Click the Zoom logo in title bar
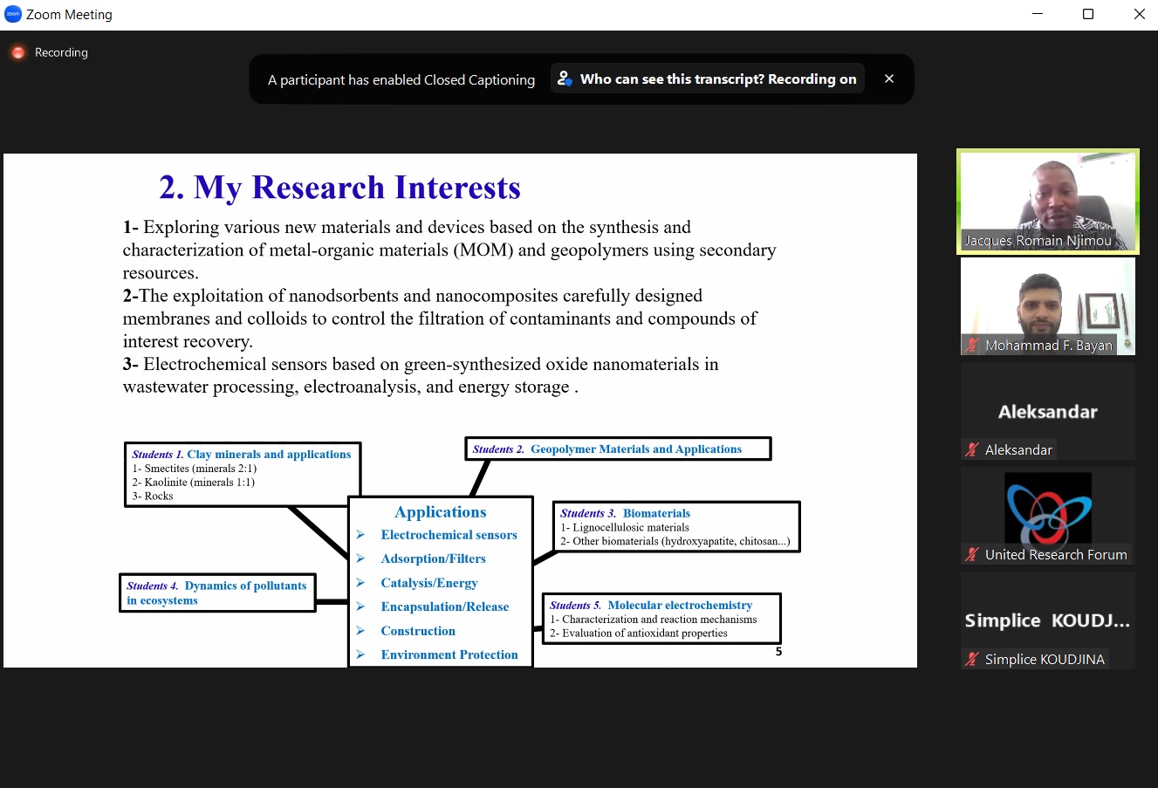Screen dimensions: 1158x788 [x=13, y=14]
